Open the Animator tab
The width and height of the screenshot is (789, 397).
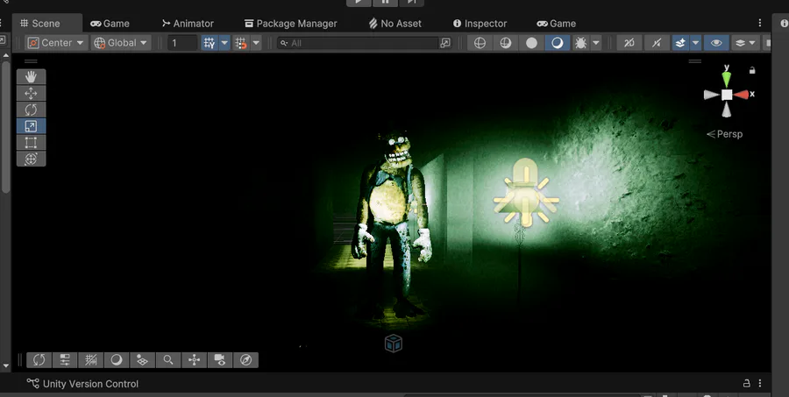coord(188,23)
